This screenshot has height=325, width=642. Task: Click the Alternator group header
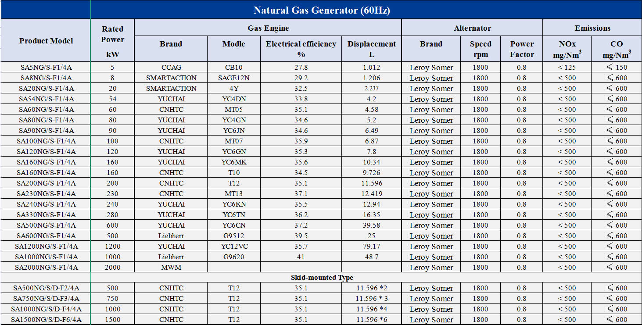pos(472,28)
